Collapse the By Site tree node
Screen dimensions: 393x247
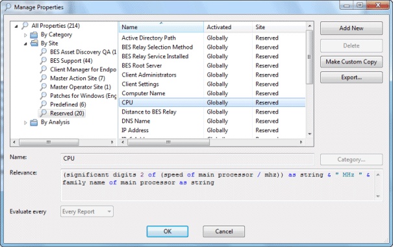coord(25,44)
